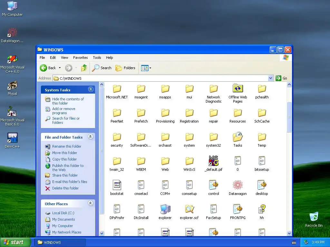
Task: Toggle the Folders pane button
Action: point(125,68)
